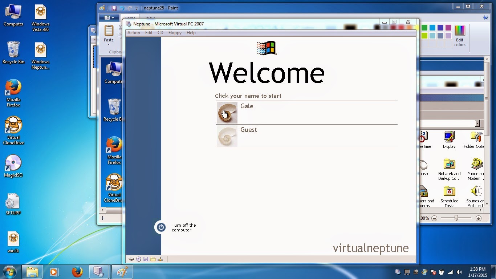Pick lavender swatch in Paint palette

click(448, 36)
